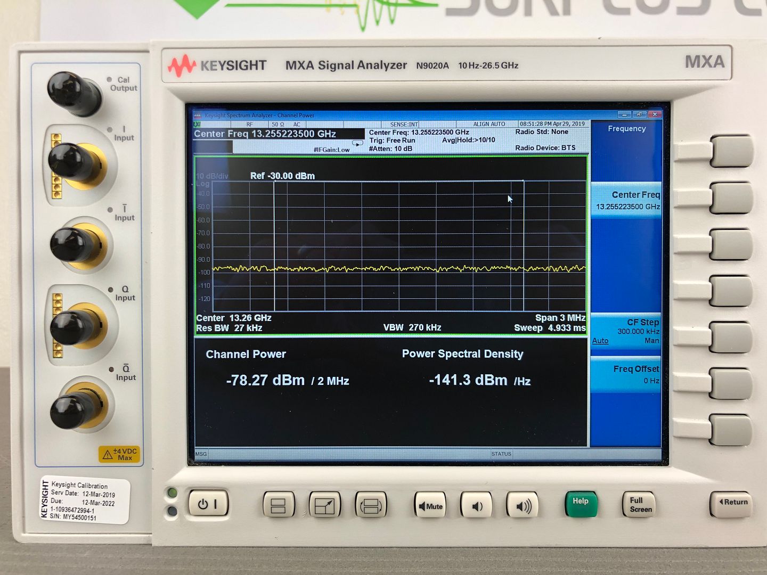Click the VBW 270 kHz readout
767x575 pixels.
[x=412, y=327]
